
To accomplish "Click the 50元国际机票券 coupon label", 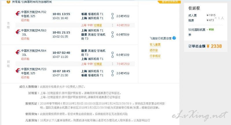I will pyautogui.click(x=197, y=32).
